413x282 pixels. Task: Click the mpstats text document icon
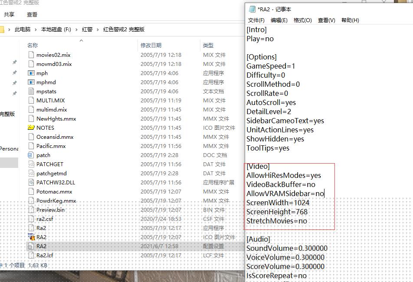[31, 92]
